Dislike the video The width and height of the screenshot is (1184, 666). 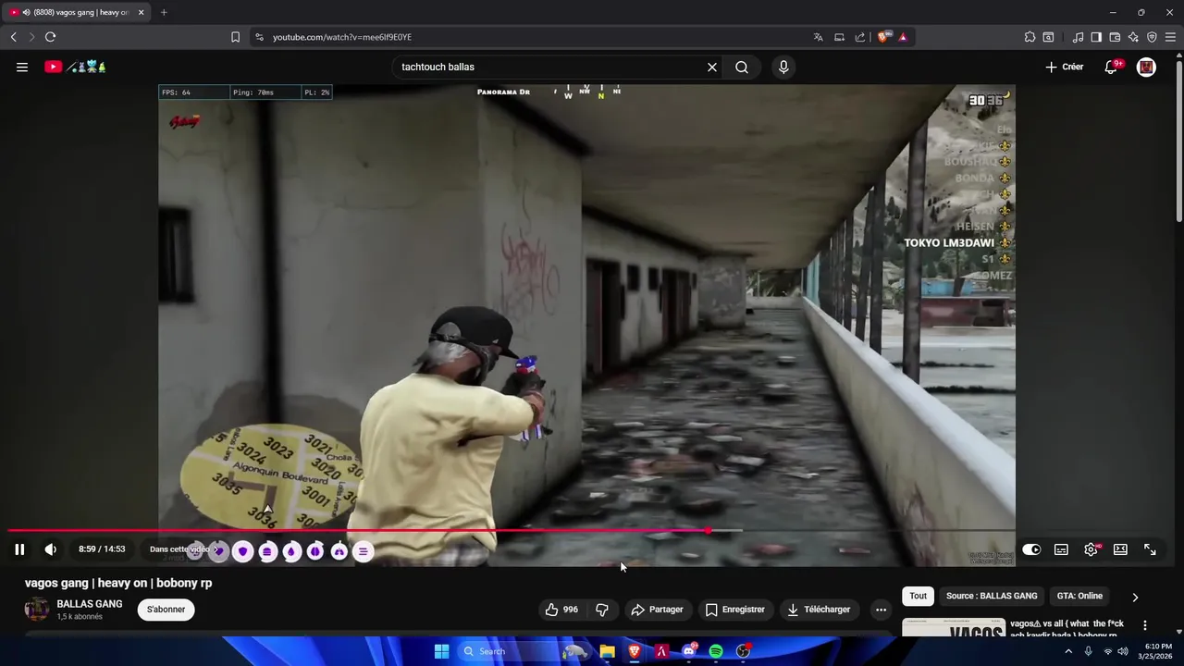tap(602, 610)
